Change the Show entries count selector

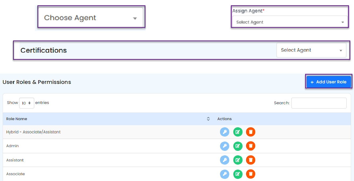(27, 103)
